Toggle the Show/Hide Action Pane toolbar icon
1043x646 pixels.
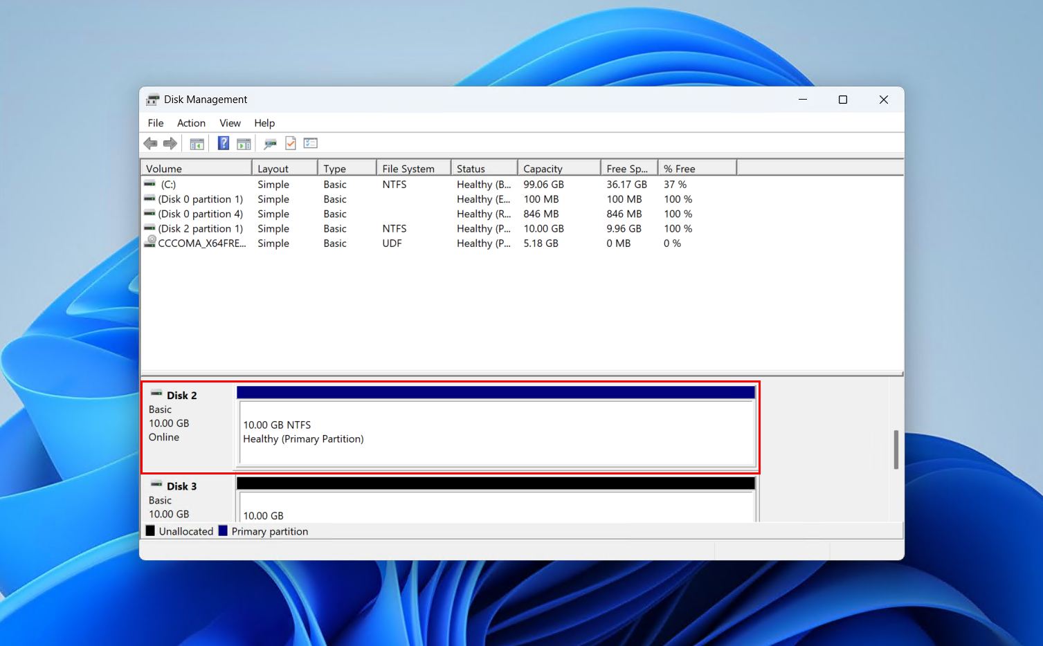point(244,144)
